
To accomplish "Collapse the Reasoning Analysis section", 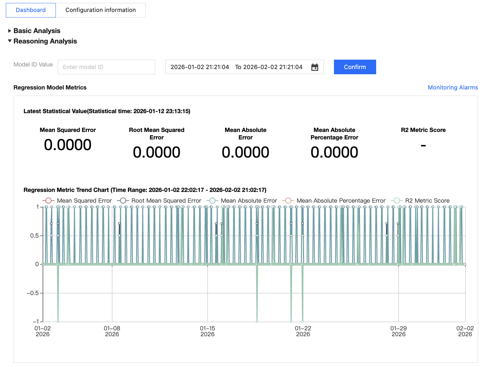I will (x=45, y=41).
